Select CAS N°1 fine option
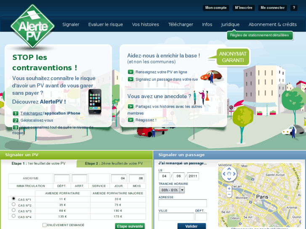 click(x=13, y=199)
